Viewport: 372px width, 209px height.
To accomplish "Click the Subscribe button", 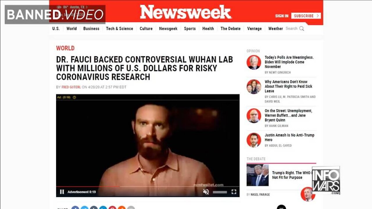I will tap(306, 16).
